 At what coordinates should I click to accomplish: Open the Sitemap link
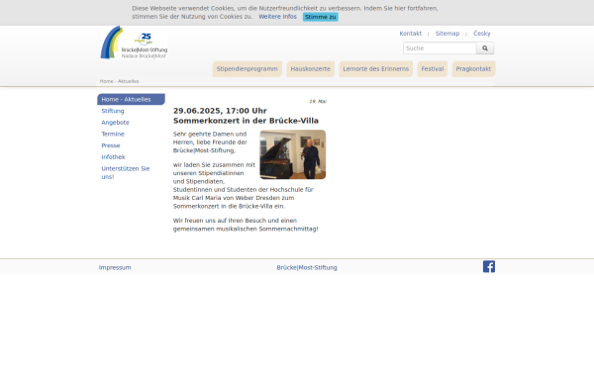click(x=447, y=34)
